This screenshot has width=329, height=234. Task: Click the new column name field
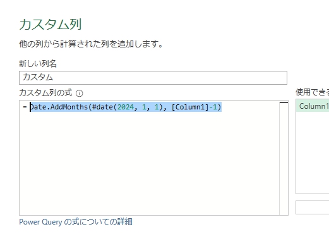click(153, 78)
